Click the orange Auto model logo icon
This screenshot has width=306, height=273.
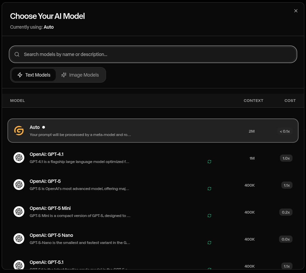pyautogui.click(x=19, y=131)
